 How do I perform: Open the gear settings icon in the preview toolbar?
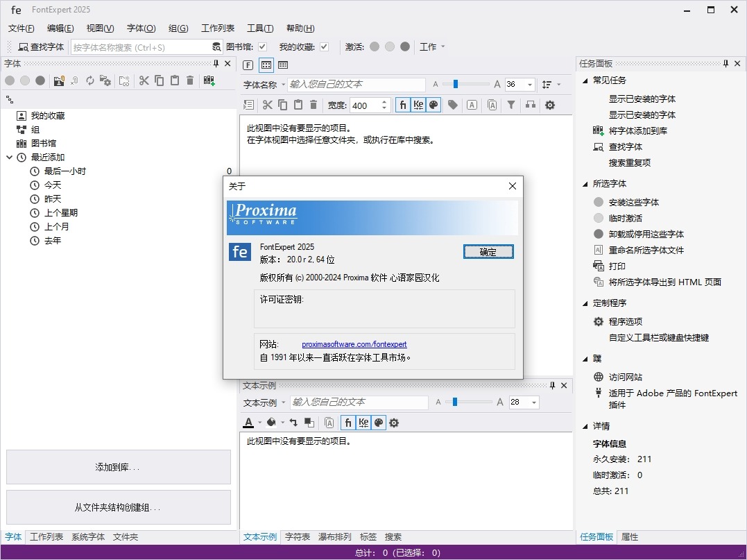[550, 105]
